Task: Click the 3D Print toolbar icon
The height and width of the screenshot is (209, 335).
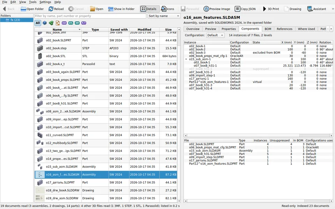Action: click(265, 9)
